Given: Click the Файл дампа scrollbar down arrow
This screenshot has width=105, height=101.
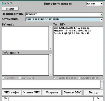Looking at the screenshot, I should (50, 74).
